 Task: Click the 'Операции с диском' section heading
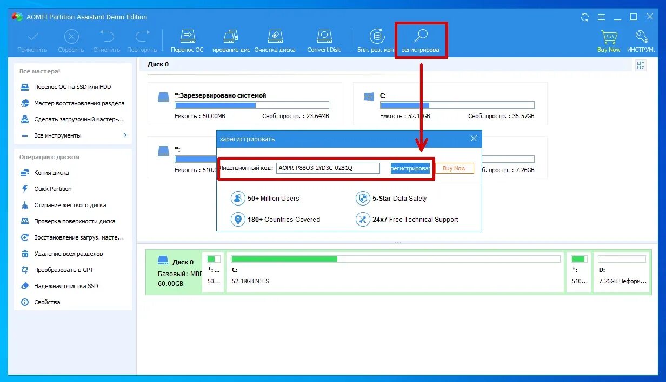point(49,157)
